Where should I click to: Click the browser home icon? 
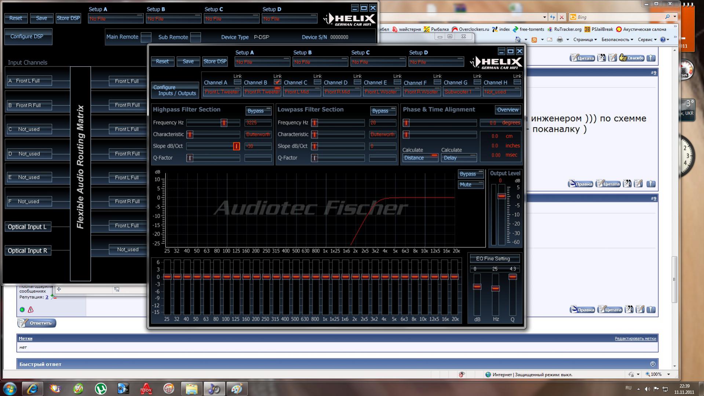(x=518, y=40)
